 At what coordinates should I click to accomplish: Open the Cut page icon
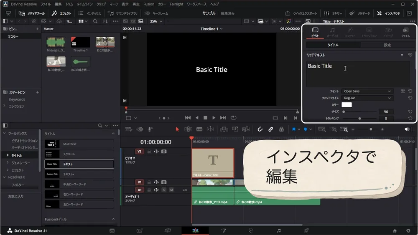tap(168, 230)
